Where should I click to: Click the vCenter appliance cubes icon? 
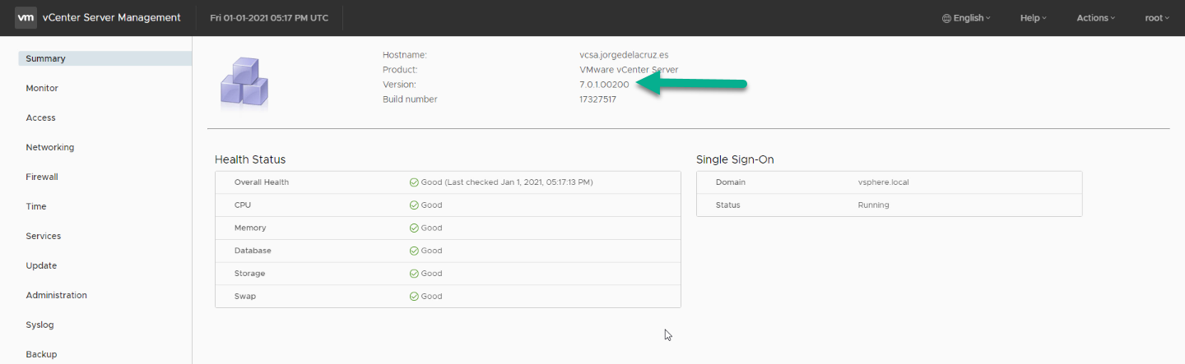point(244,83)
